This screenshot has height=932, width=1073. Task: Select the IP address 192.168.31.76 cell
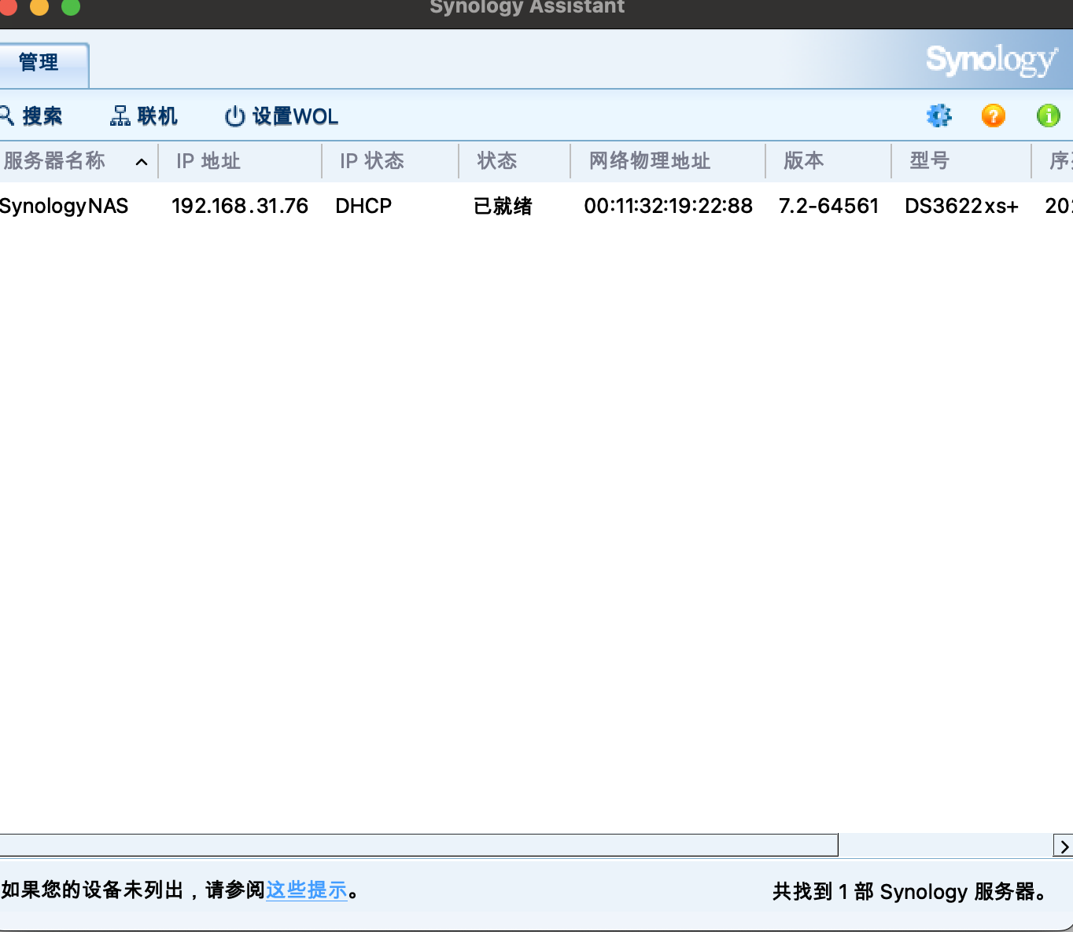240,206
